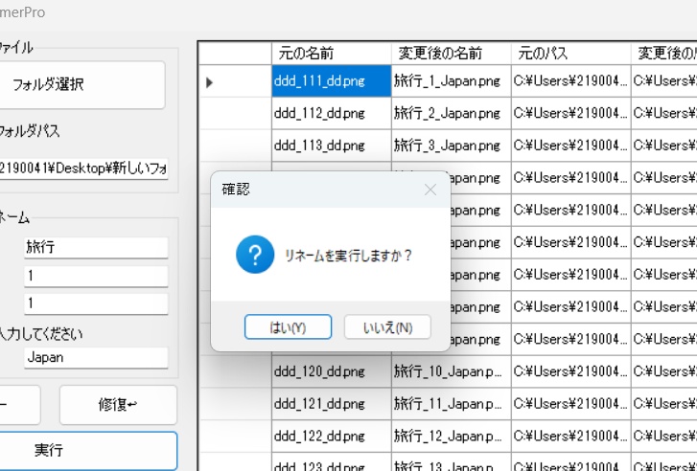Select cell ddd_120_dd.png
This screenshot has height=471, width=697.
click(x=332, y=371)
